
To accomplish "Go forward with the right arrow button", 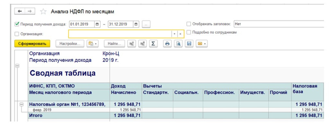I will [x=30, y=11].
